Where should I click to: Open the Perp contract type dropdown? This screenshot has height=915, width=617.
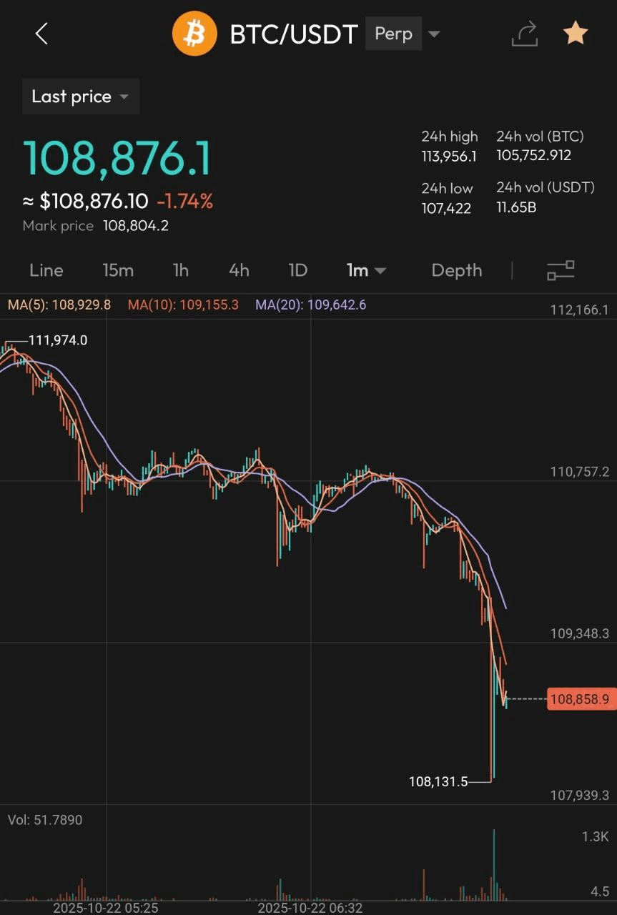point(403,34)
